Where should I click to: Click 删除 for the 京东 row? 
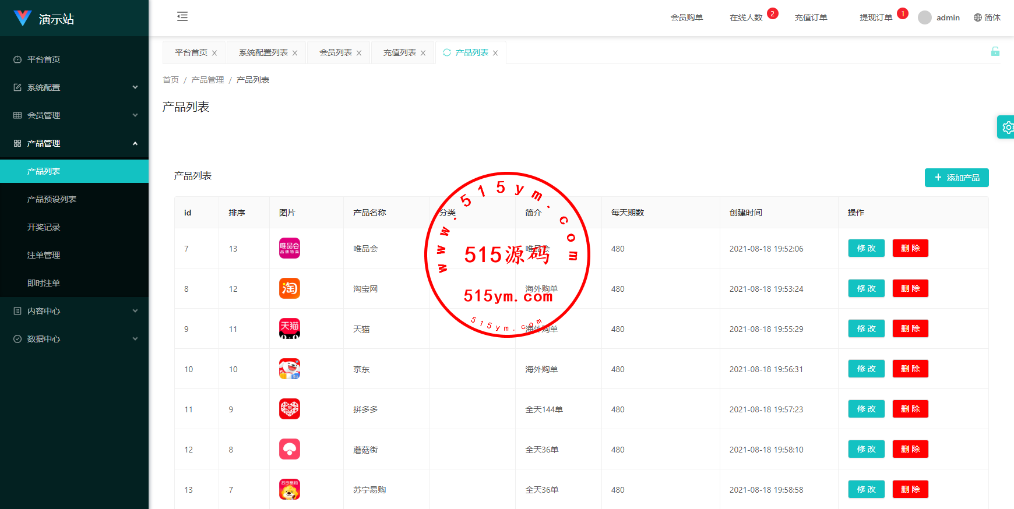(910, 369)
